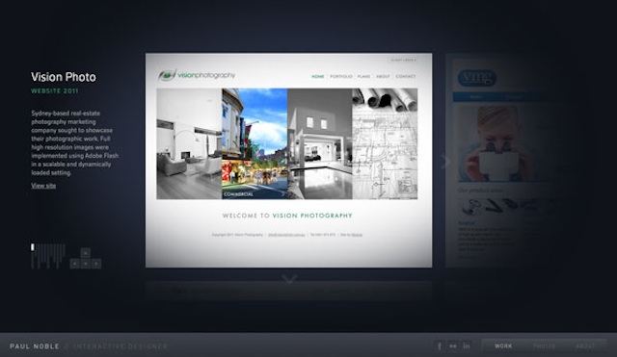Viewport: 617px width, 357px height.
Task: Click PORTFOLIO in Vision Photography nav
Action: click(340, 77)
